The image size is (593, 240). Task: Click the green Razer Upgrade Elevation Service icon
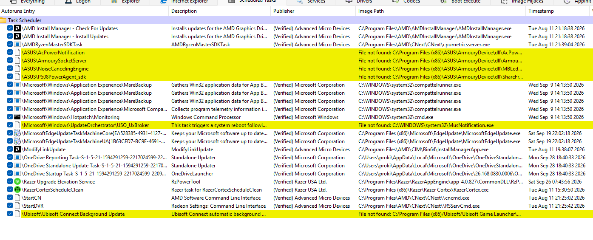pyautogui.click(x=17, y=182)
